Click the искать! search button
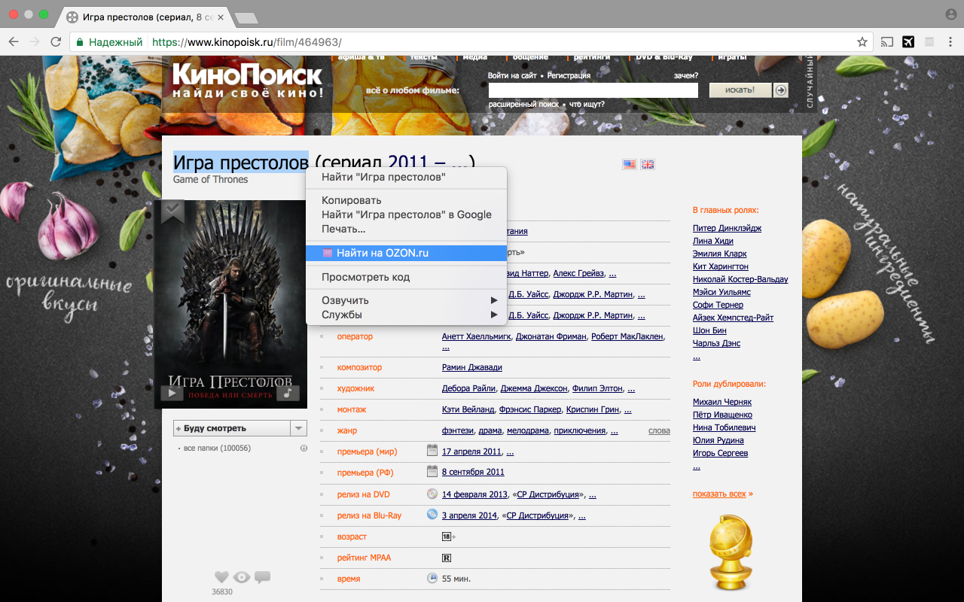 pyautogui.click(x=740, y=90)
